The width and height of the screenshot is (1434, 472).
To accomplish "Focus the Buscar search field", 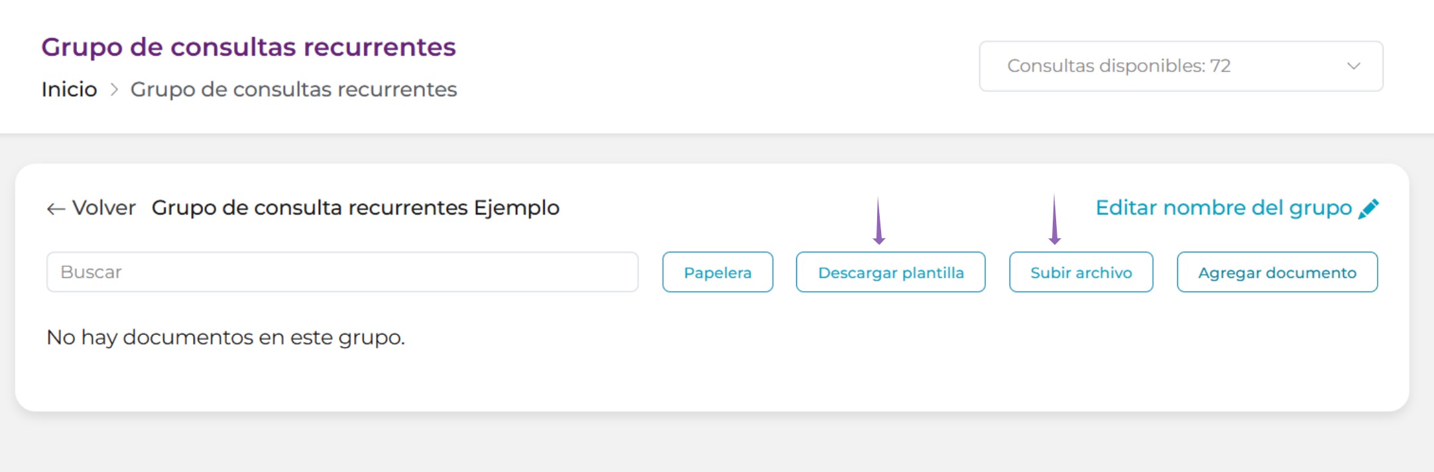I will tap(342, 272).
